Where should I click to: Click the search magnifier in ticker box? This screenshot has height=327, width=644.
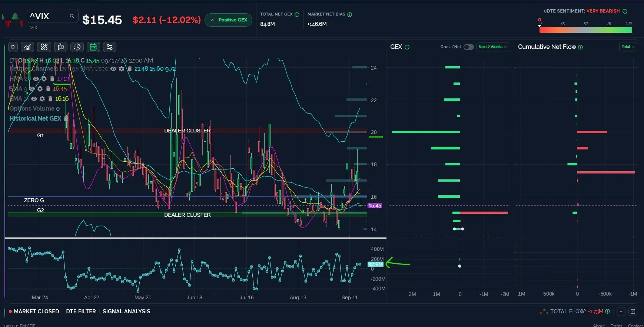pyautogui.click(x=72, y=16)
